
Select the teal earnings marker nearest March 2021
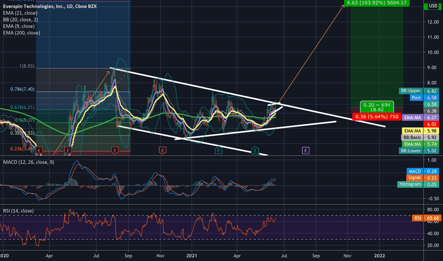(x=218, y=151)
